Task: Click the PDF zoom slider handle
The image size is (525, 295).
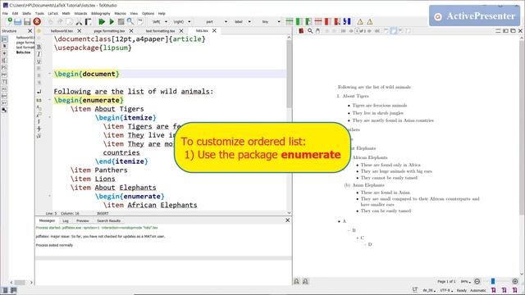Action: [493, 281]
